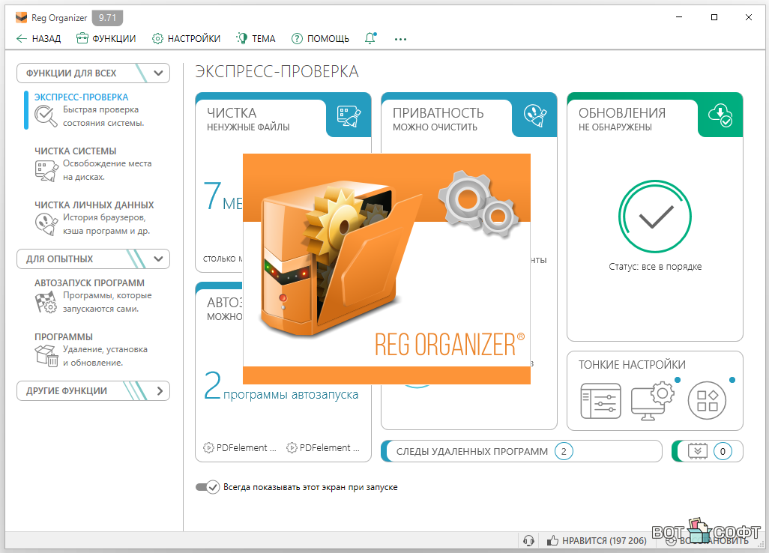Screen dimensions: 769x553
Task: Click the 'МОЖНО ОЧИСТИТЬ' privacy subtitle
Action: [x=435, y=127]
